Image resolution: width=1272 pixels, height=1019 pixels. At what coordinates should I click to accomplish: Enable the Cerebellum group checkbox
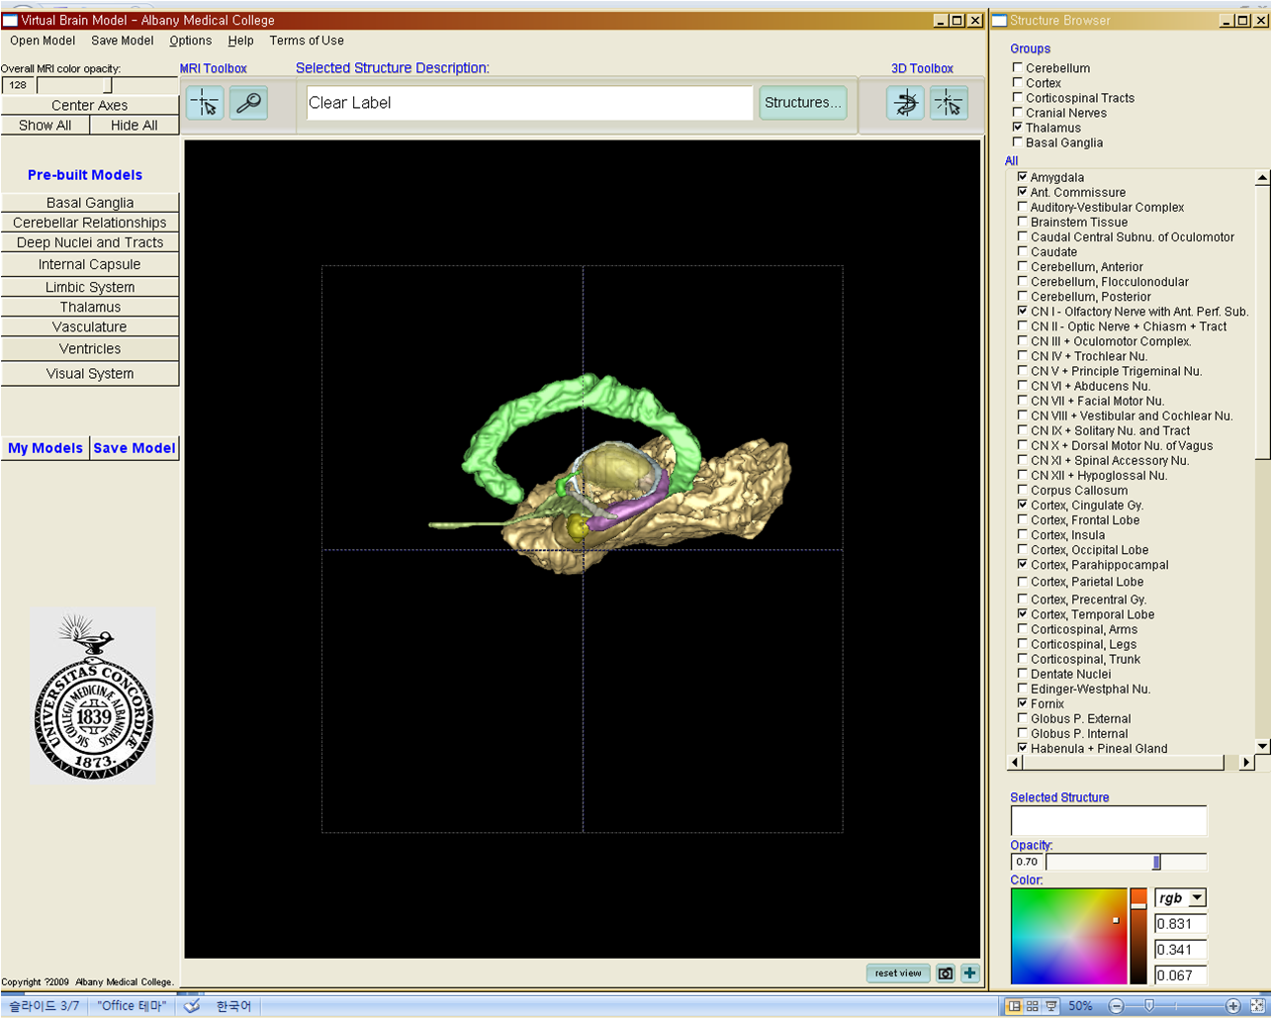1018,67
